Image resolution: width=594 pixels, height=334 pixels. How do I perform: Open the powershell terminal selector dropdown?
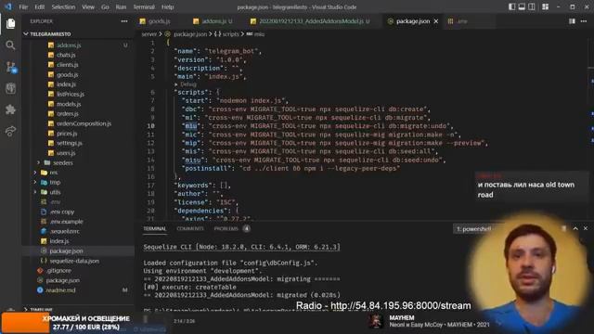pos(474,229)
